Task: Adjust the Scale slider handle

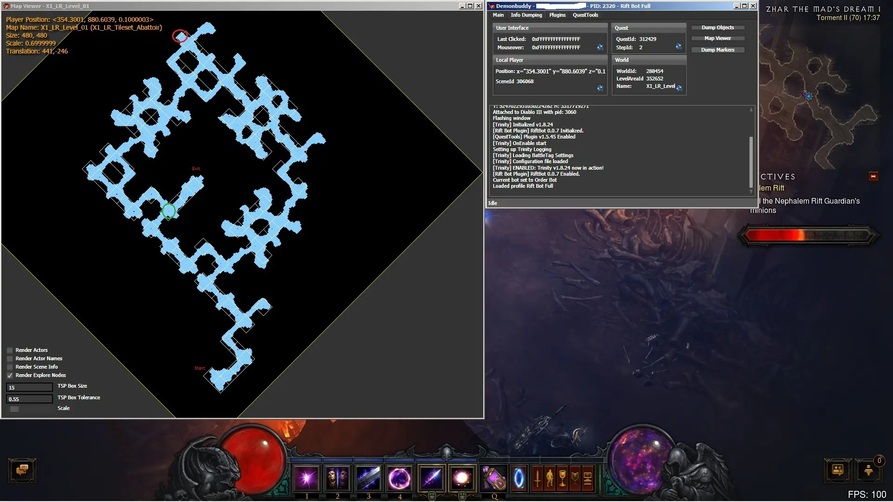Action: click(x=14, y=409)
